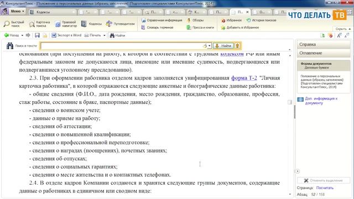Click the up arrow next to the search Найти button
This screenshot has width=354, height=199.
[237, 46]
